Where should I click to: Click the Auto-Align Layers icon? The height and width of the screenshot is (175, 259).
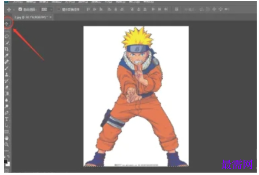click(176, 9)
